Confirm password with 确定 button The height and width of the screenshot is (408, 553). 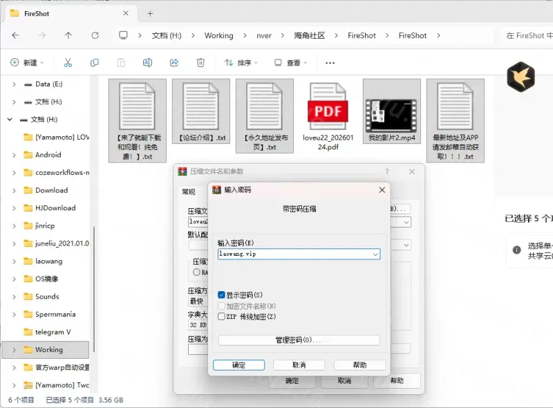pos(238,365)
